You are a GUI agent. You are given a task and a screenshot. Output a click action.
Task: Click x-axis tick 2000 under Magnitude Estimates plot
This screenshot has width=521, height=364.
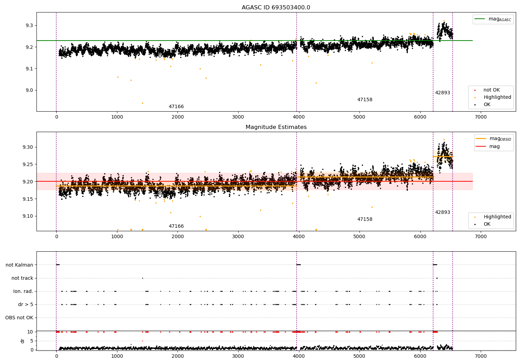click(x=177, y=236)
